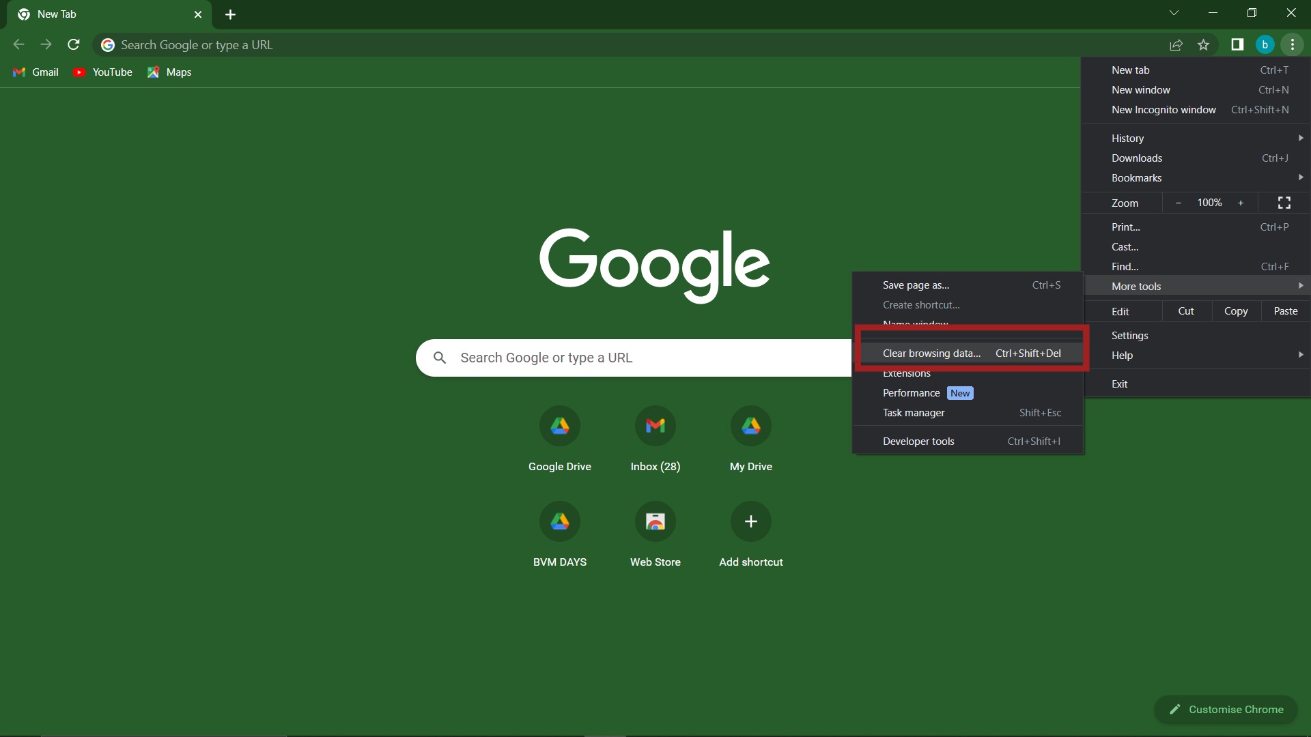
Task: Choose Save page as... in submenu
Action: click(x=968, y=285)
